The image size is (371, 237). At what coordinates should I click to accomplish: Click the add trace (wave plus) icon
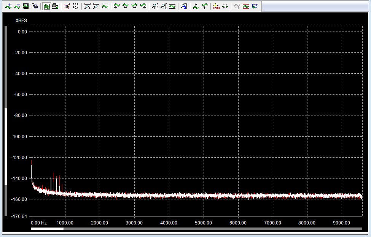tap(8, 6)
